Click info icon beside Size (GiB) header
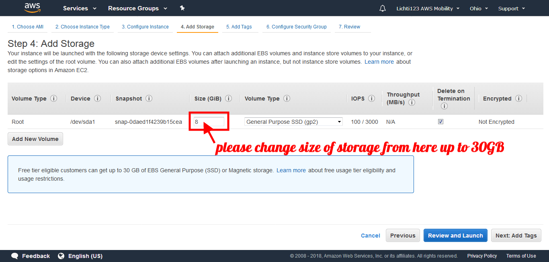 228,99
